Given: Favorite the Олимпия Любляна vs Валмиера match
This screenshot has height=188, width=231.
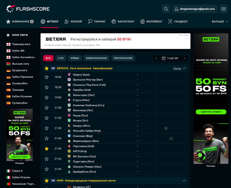Looking at the screenshot, I should tap(47, 108).
